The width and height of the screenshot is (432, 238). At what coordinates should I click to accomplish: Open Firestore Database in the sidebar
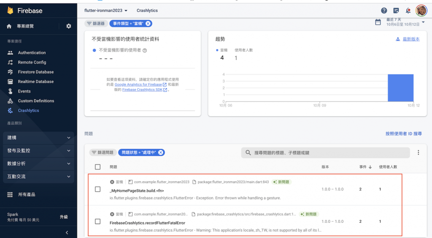point(36,72)
